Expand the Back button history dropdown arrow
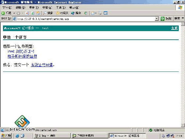The width and height of the screenshot is (185, 139). [14, 13]
